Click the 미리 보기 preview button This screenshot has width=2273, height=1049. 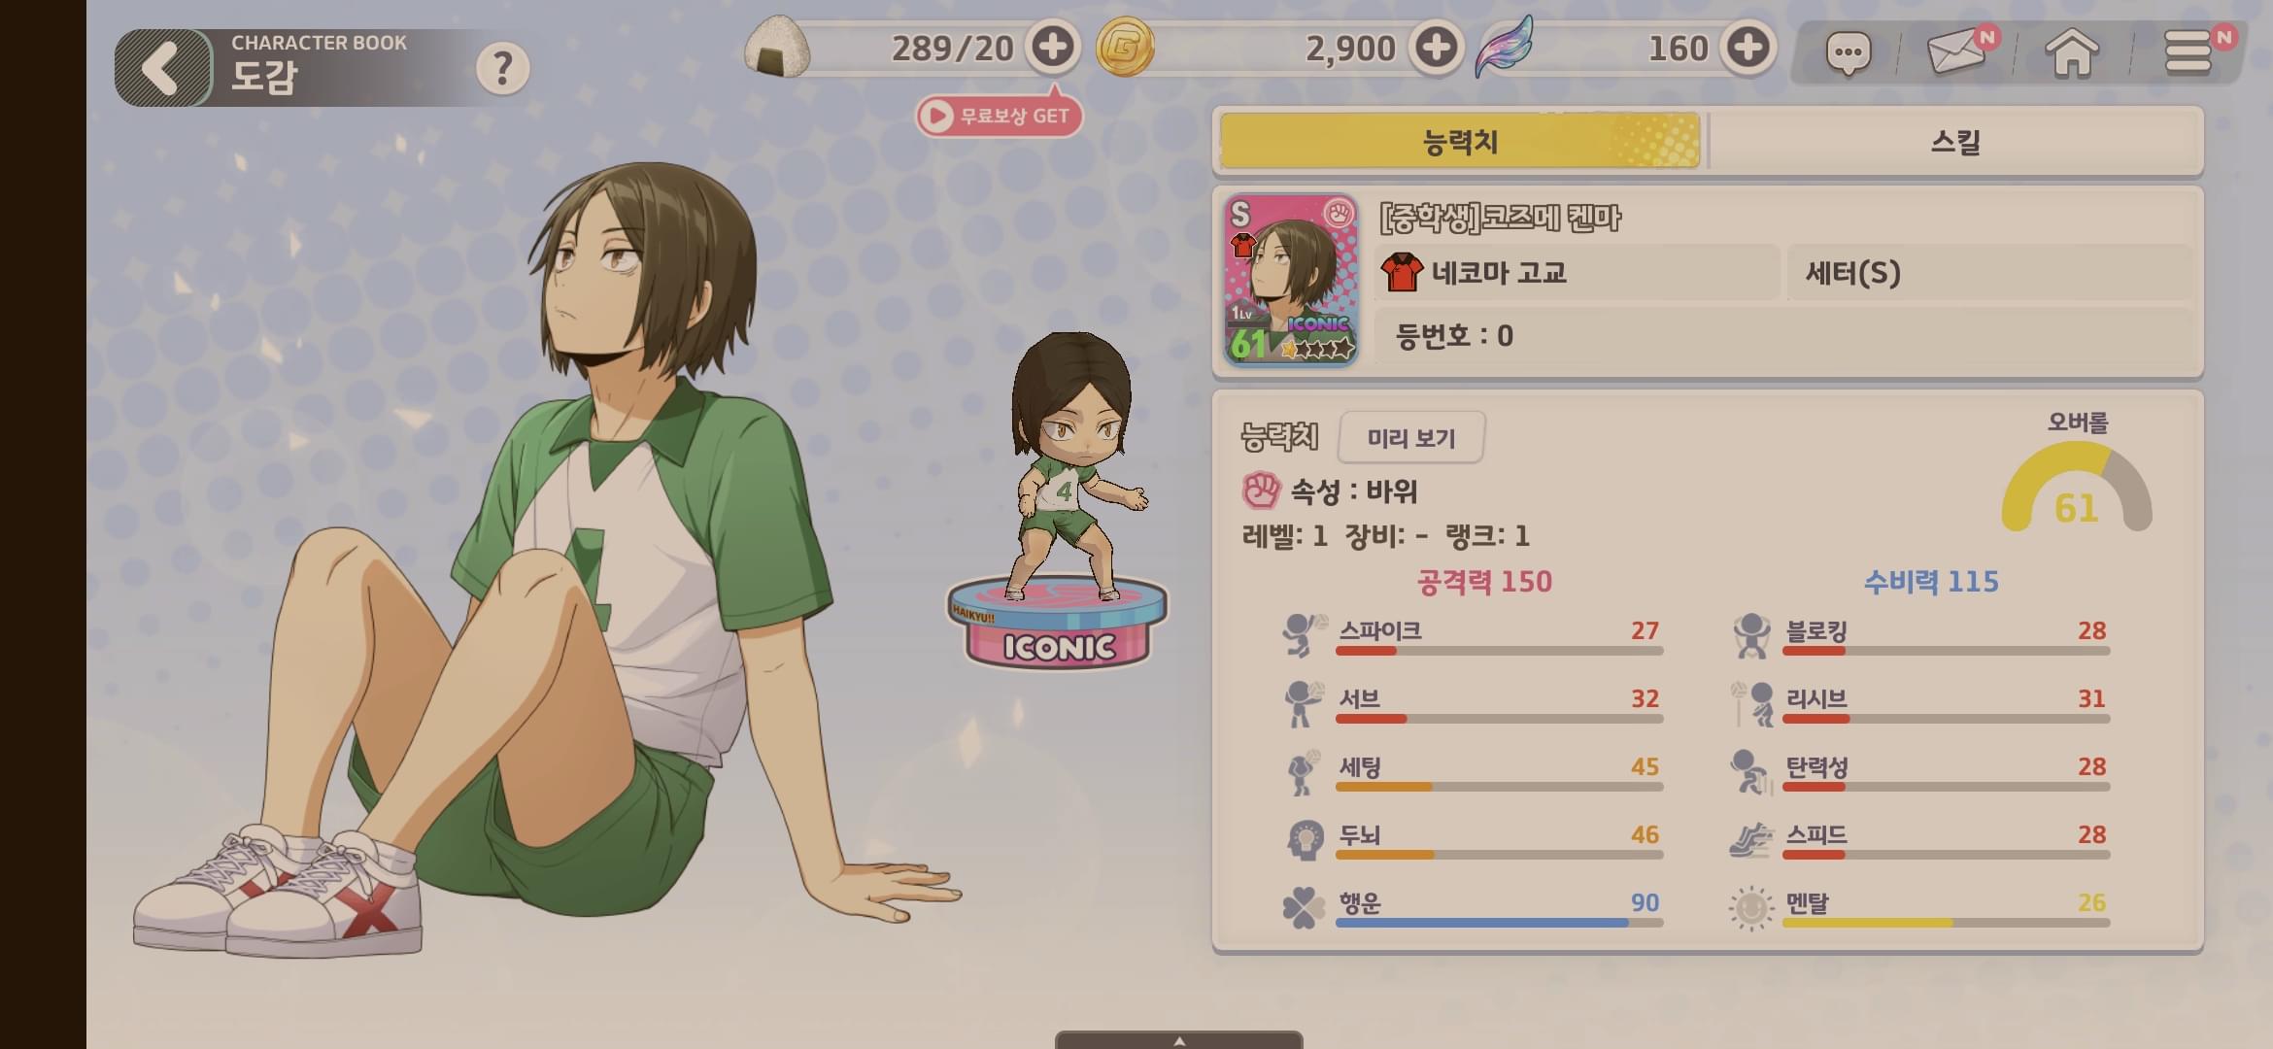coord(1411,438)
